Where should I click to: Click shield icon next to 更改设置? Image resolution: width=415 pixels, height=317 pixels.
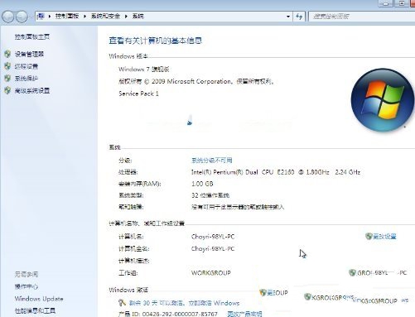(x=369, y=236)
